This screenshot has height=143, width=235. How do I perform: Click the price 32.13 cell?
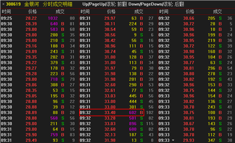point(110,135)
